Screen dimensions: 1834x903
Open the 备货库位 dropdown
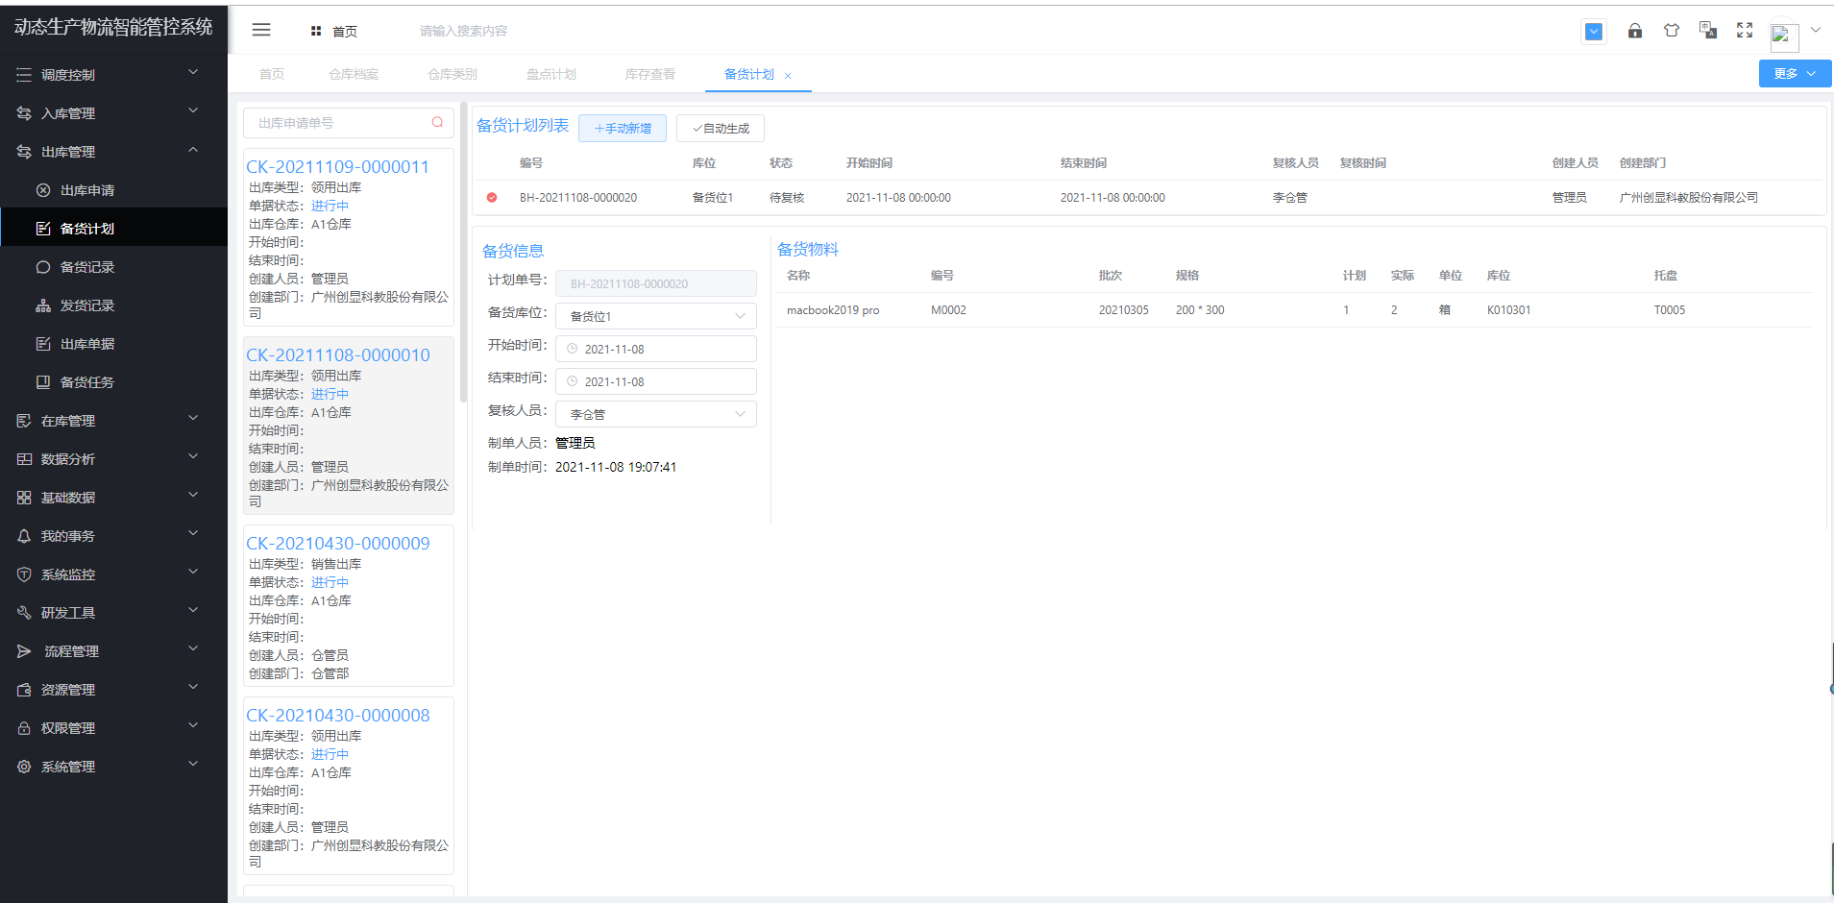pos(656,316)
